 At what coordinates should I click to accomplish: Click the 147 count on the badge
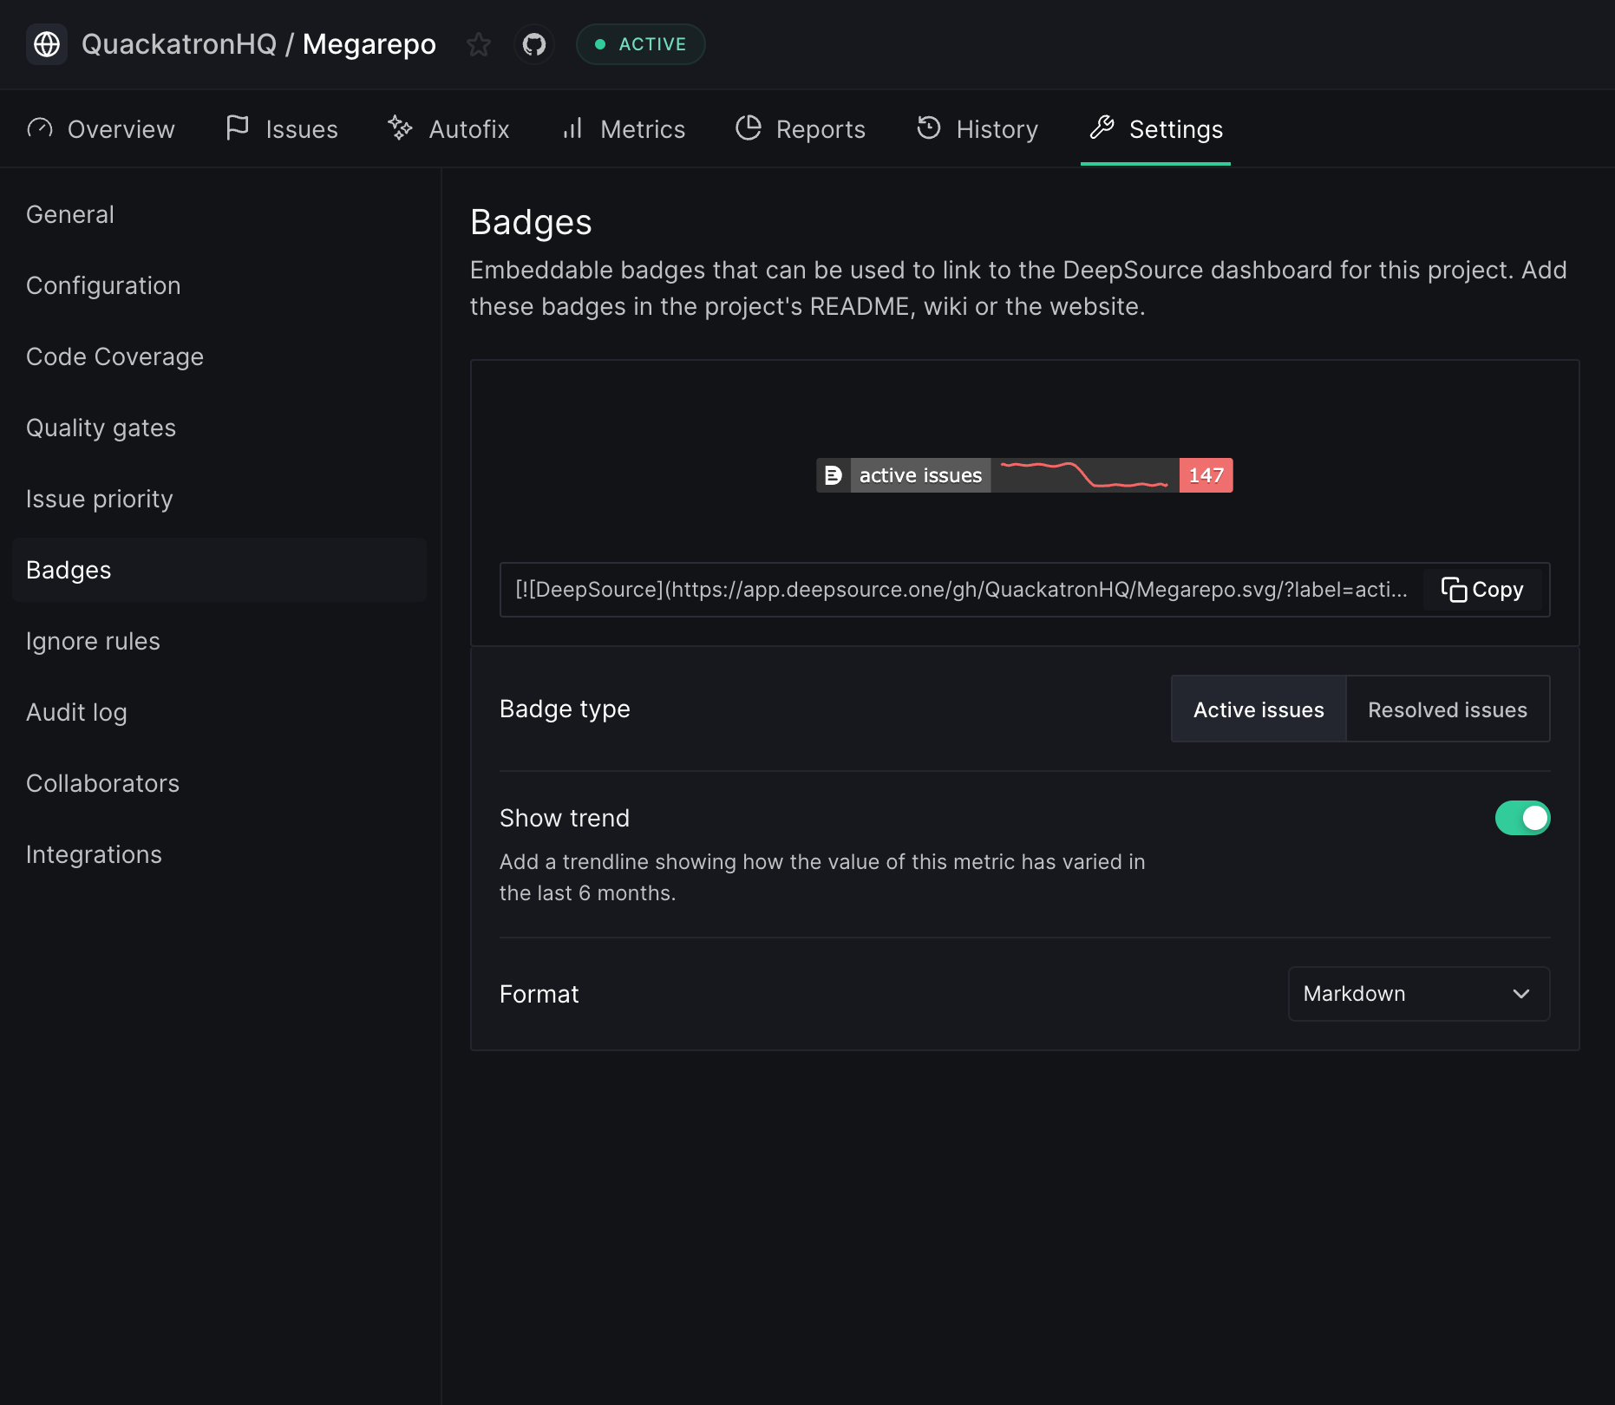coord(1206,475)
